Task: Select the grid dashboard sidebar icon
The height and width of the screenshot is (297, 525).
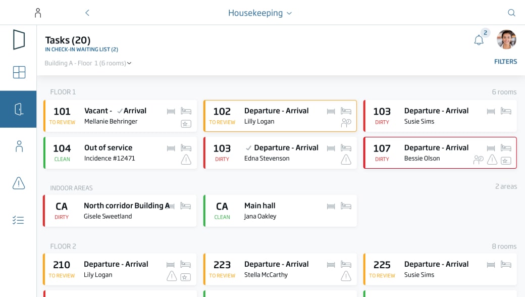Action: coord(19,72)
